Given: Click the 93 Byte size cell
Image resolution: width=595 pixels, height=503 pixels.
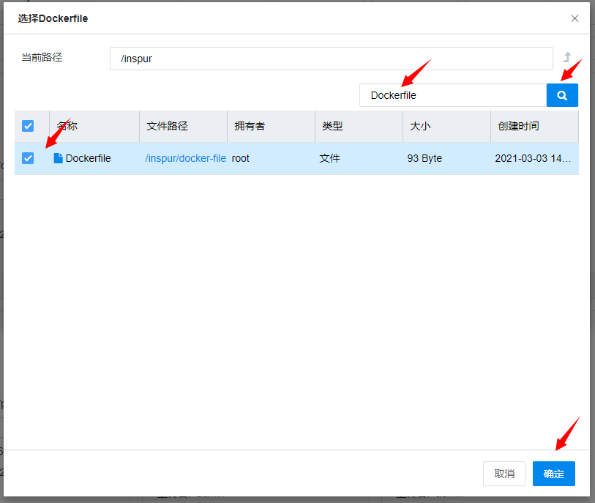Looking at the screenshot, I should pos(424,158).
